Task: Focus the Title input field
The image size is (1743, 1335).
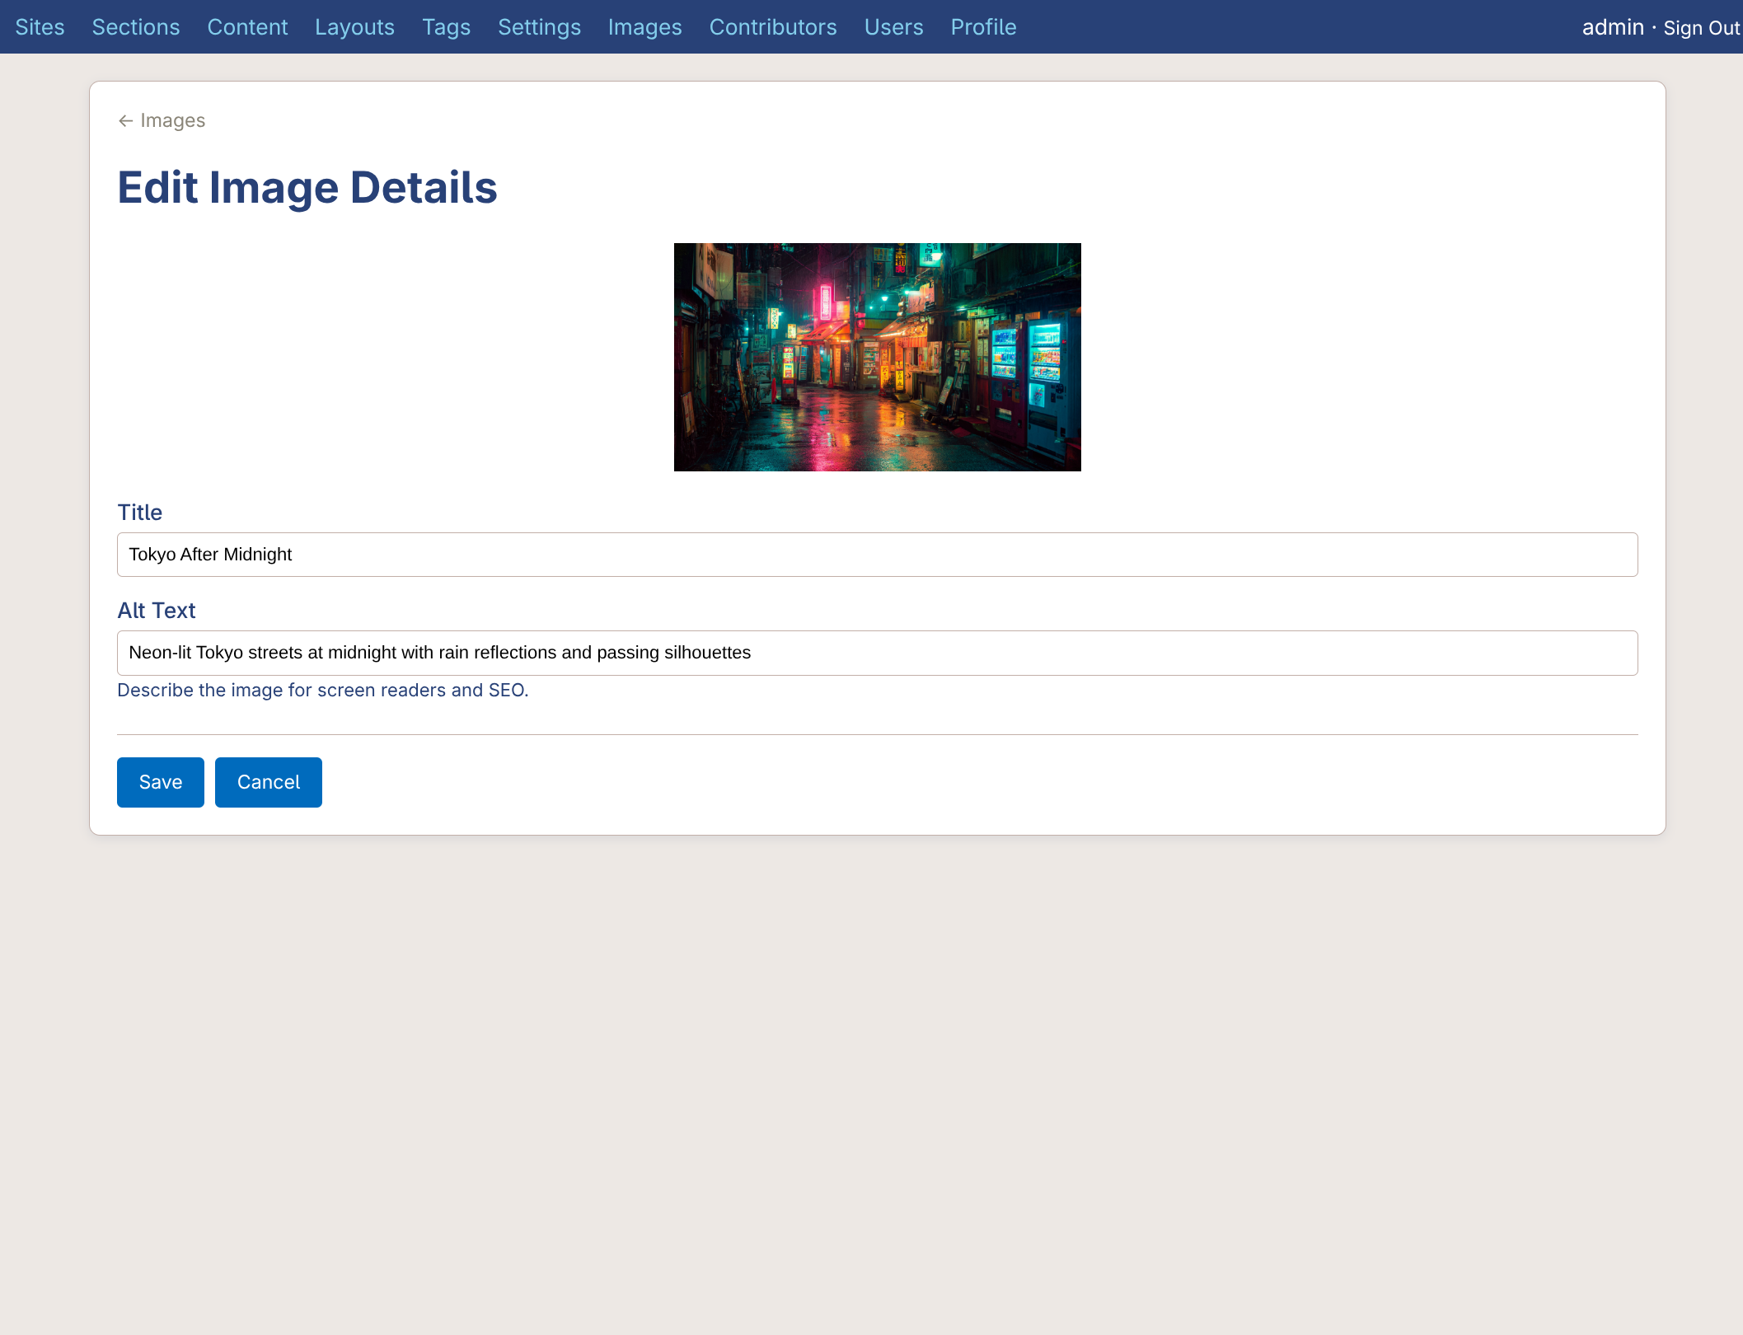Action: 877,555
